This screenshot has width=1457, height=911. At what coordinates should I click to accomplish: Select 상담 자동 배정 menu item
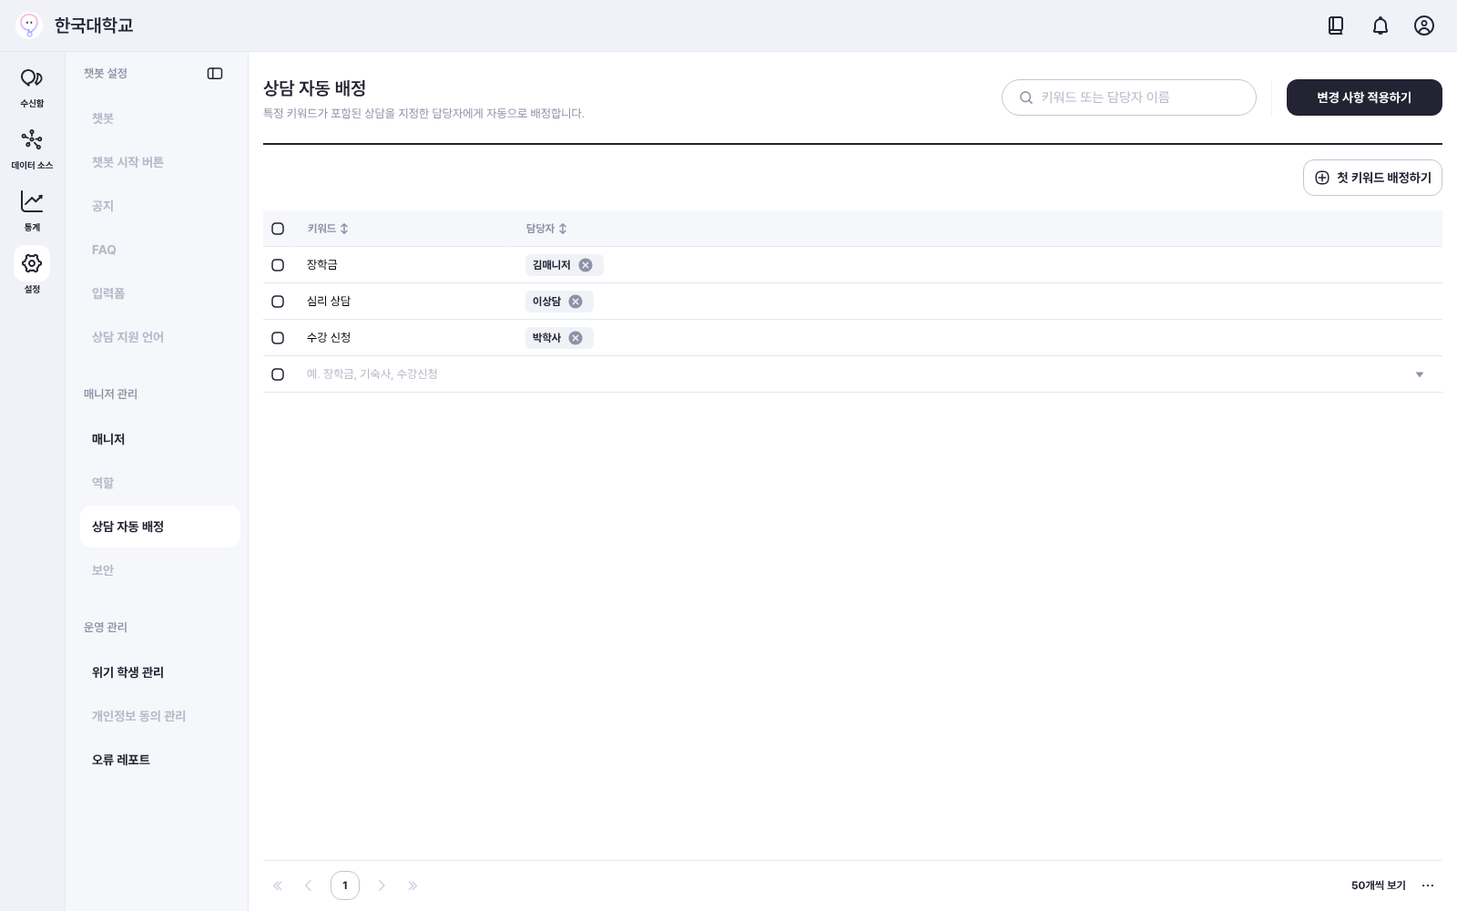tap(160, 527)
